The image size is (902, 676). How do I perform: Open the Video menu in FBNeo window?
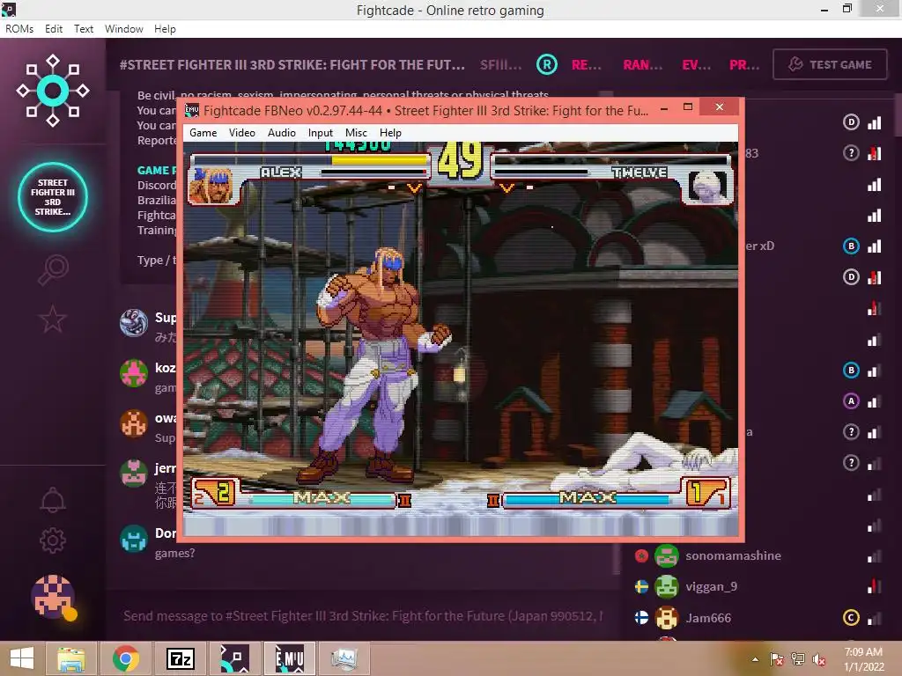click(241, 133)
